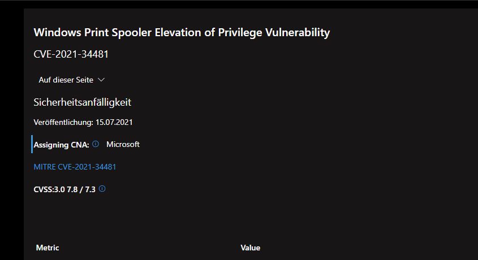Click the info icon beside Assigning CNA
This screenshot has width=478, height=260.
tap(96, 144)
